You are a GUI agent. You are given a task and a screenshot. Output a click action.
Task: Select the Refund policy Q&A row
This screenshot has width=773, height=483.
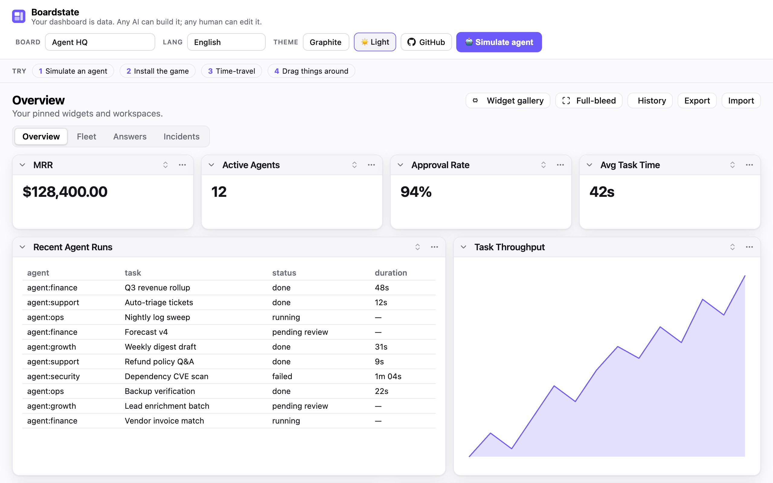tap(229, 362)
